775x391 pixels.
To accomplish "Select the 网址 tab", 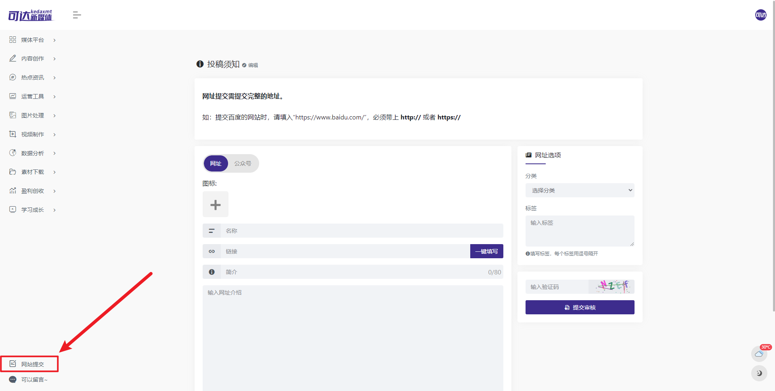I will coord(215,163).
